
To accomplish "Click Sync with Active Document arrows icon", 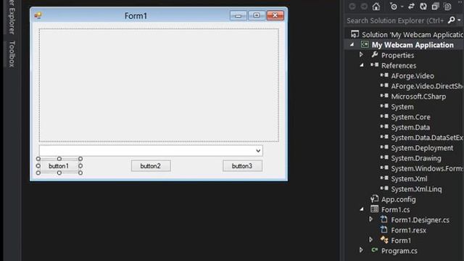I will 411,7.
